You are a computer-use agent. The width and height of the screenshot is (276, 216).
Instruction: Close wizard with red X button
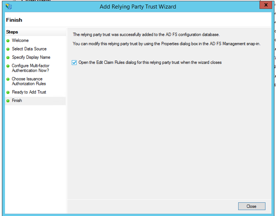[266, 5]
